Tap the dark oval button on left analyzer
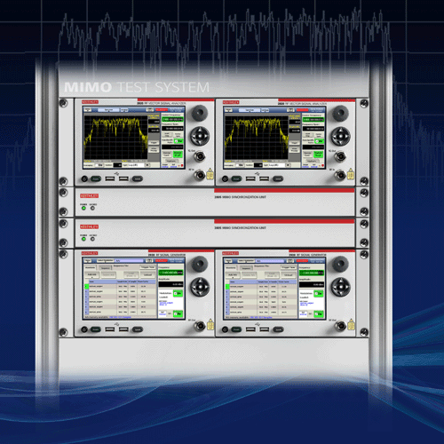 coord(138,178)
